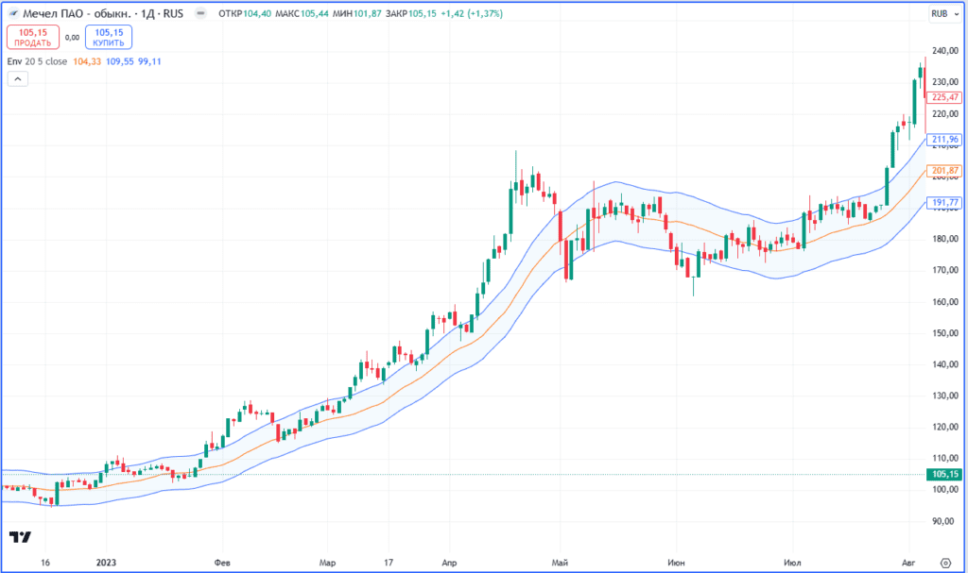This screenshot has width=968, height=573.
Task: Collapse the indicator legend chevron
Action: click(18, 79)
